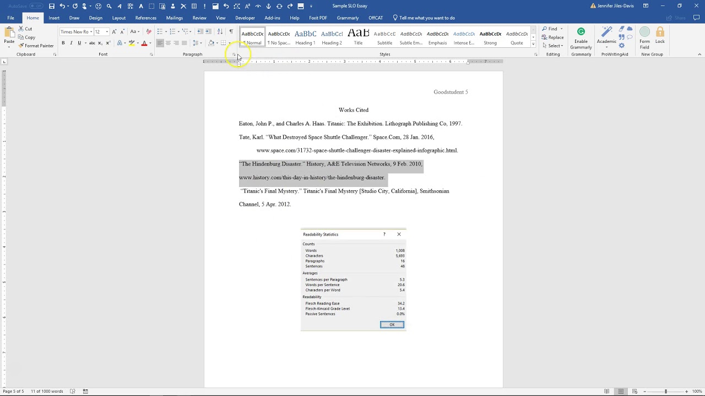
Task: Collapse the ribbon with the chevron
Action: (x=699, y=54)
